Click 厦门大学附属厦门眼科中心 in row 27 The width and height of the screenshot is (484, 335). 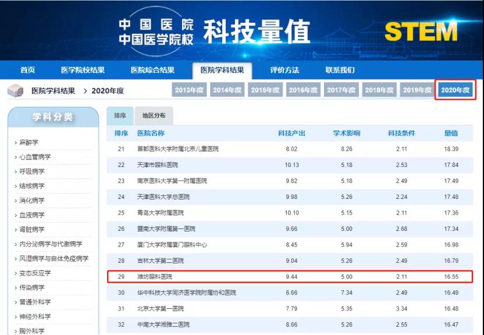[172, 245]
